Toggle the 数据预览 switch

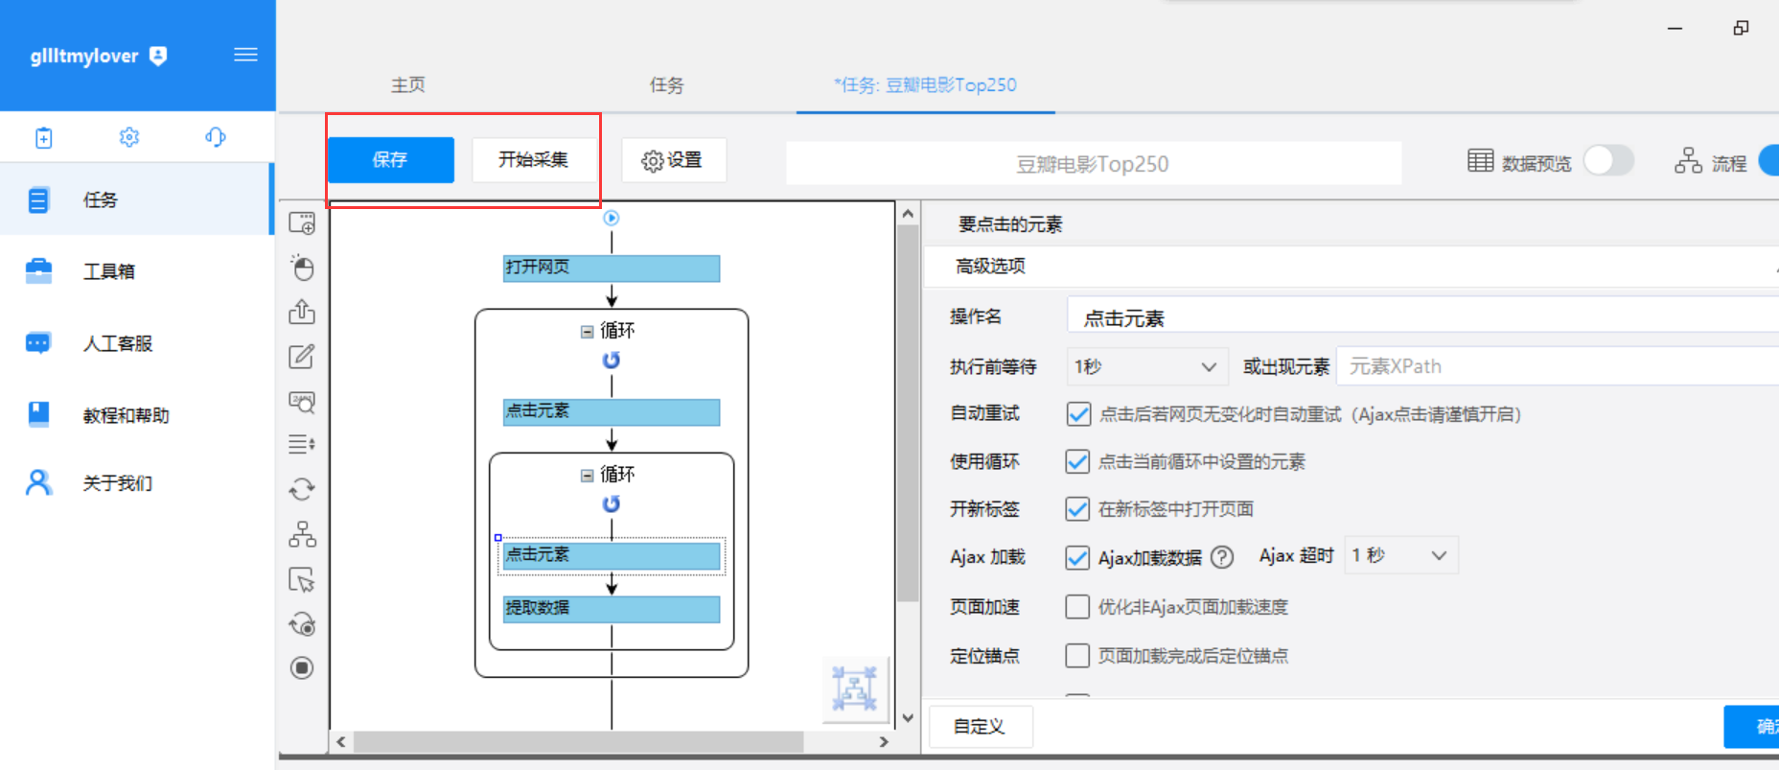coord(1608,160)
